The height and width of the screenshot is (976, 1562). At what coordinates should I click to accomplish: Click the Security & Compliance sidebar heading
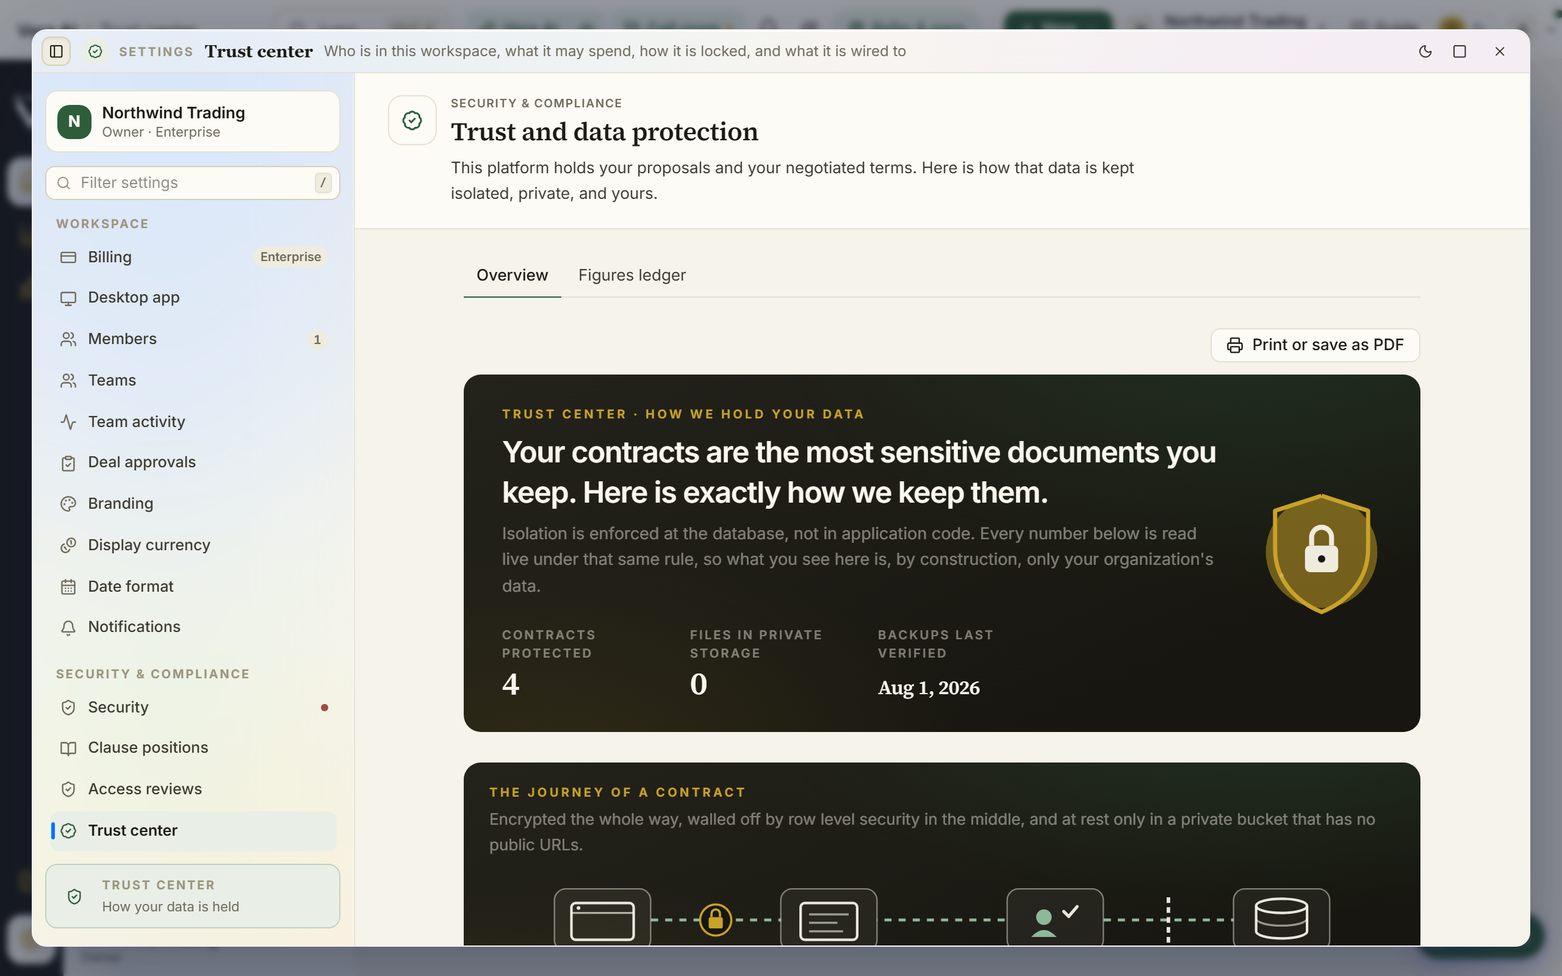[153, 674]
